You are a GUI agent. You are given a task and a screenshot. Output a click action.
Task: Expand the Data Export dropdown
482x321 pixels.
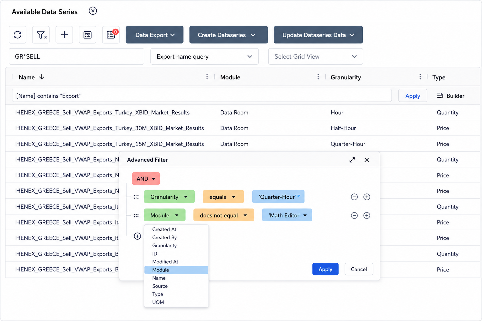(155, 35)
